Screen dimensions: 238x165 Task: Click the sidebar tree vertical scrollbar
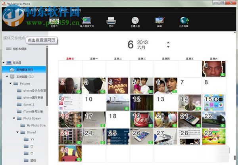coord(47,77)
